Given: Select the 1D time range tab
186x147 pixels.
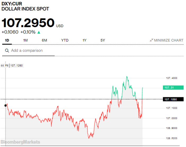Looking at the screenshot, I should [7, 40].
